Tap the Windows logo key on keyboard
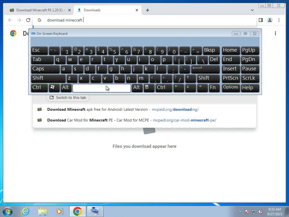Screen dimensions: 289x217 point(54,88)
